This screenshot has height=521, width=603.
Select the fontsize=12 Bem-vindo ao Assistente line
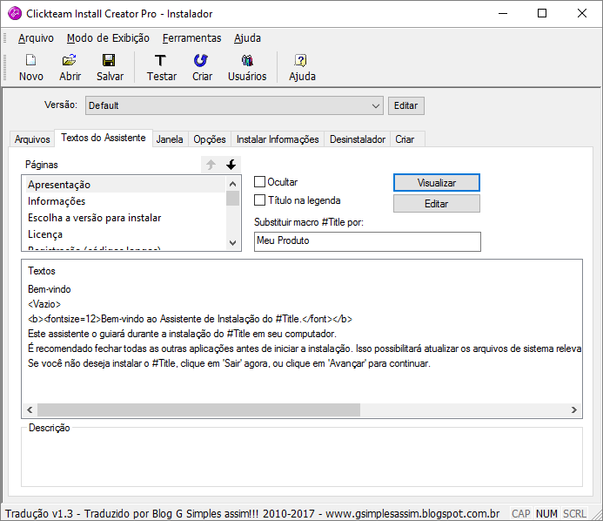click(x=190, y=319)
